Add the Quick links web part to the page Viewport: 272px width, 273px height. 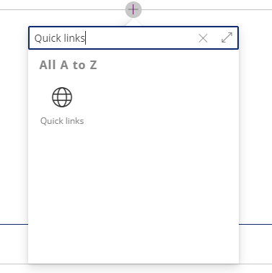pyautogui.click(x=62, y=106)
